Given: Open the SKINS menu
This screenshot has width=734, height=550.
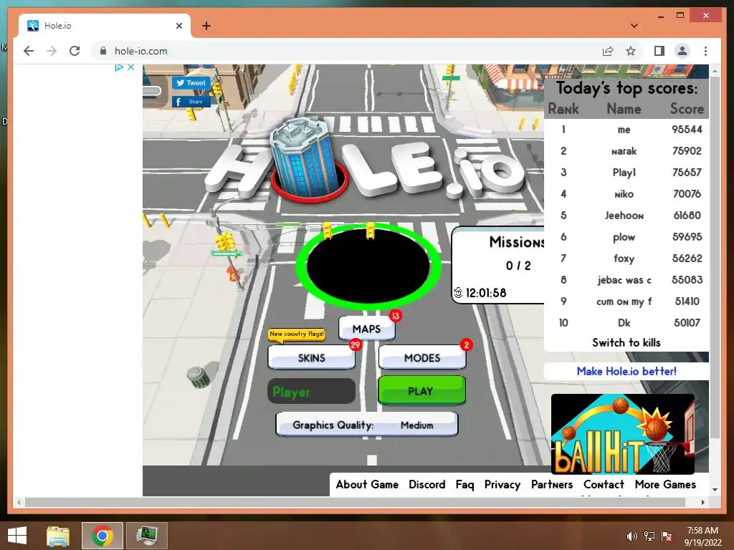Looking at the screenshot, I should coord(311,358).
